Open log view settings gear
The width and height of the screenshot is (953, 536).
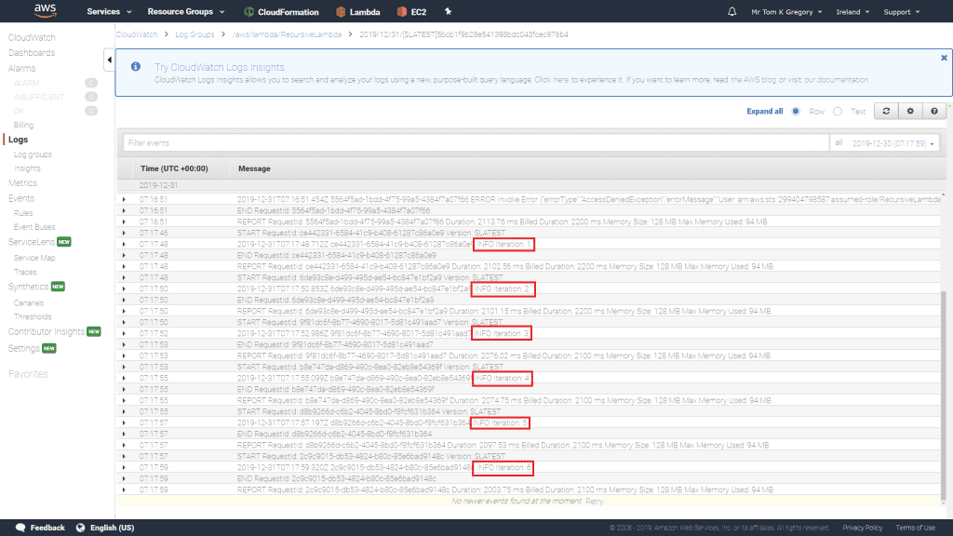(x=910, y=112)
